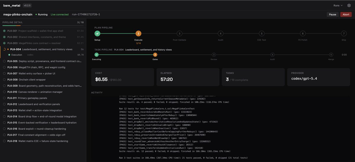Click the empty circle for PLK-016
The image size is (355, 162).
(x=4, y=129)
